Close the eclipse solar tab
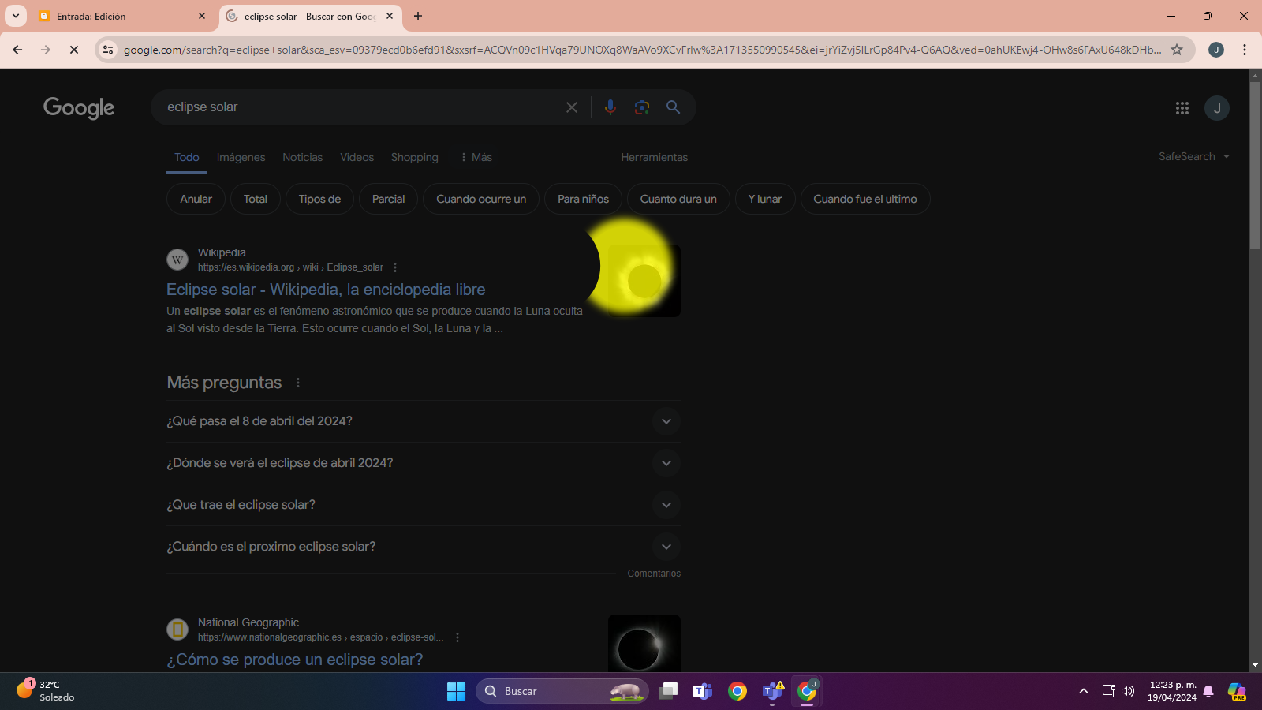The height and width of the screenshot is (710, 1262). point(390,16)
